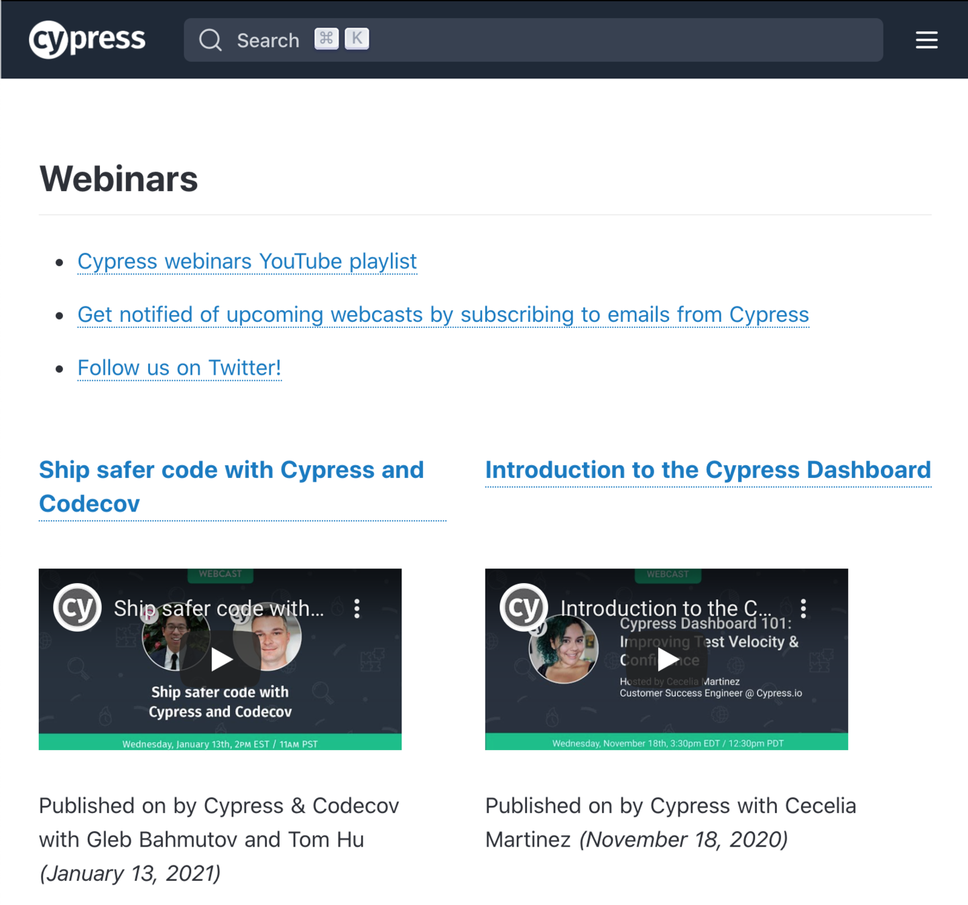Click the Cy channel avatar on Introduction video
Viewport: 968px width, 905px height.
click(524, 607)
